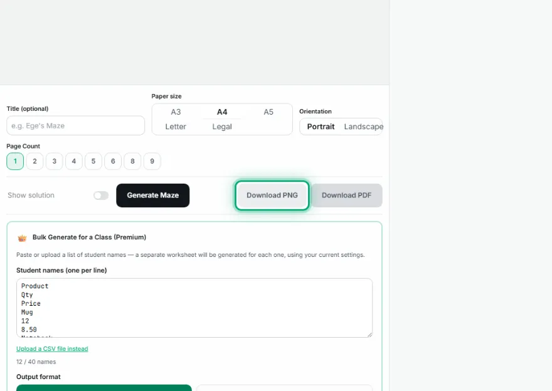Click the textarea resize handle corner
This screenshot has height=391, width=552.
pyautogui.click(x=369, y=335)
